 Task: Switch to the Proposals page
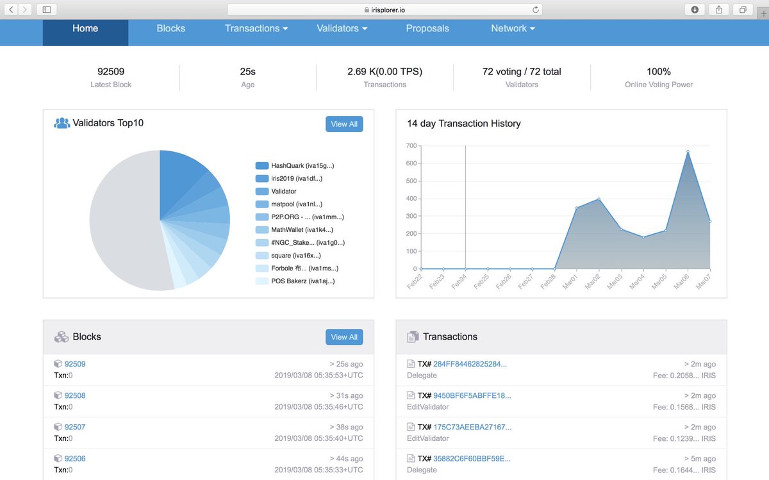pyautogui.click(x=427, y=28)
